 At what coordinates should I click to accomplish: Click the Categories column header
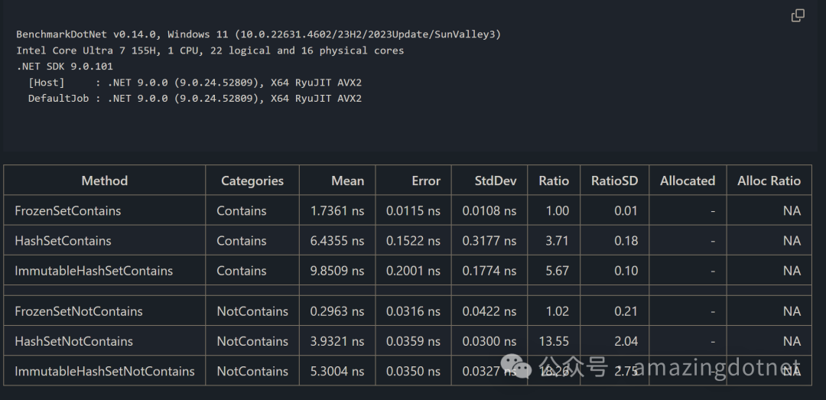[252, 180]
